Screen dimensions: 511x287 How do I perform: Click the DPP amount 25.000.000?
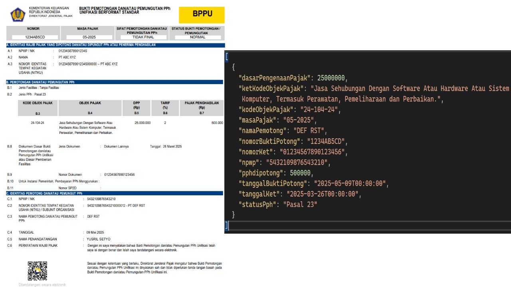(x=143, y=123)
